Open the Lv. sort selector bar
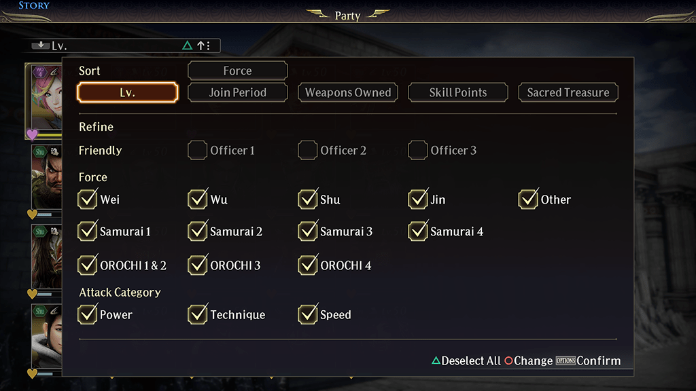Screen dimensions: 696x391 coord(126,45)
